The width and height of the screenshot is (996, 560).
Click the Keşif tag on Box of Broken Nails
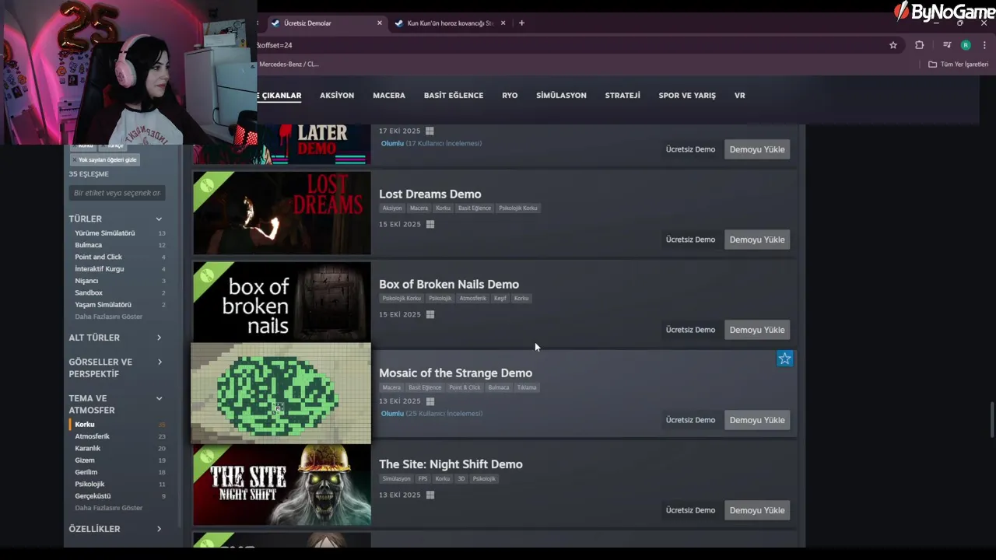click(500, 299)
